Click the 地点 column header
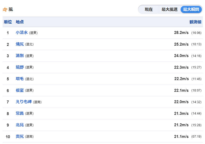The width and height of the screenshot is (205, 144). click(x=20, y=22)
